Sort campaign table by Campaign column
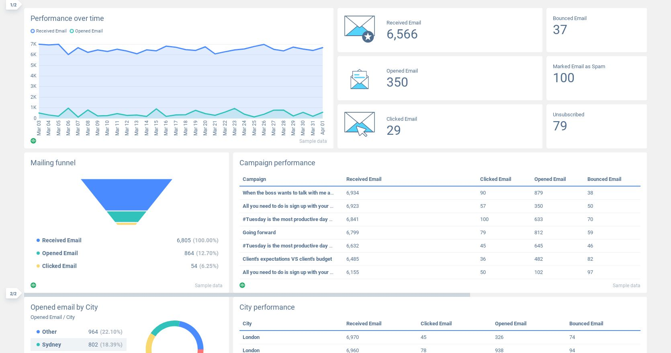 point(254,179)
